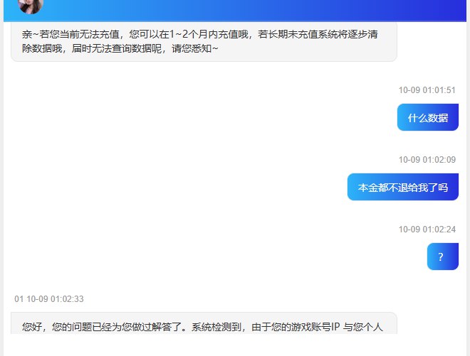Click the 10-09 01:02:24 timestamp
Image resolution: width=470 pixels, height=356 pixels.
[x=427, y=230]
